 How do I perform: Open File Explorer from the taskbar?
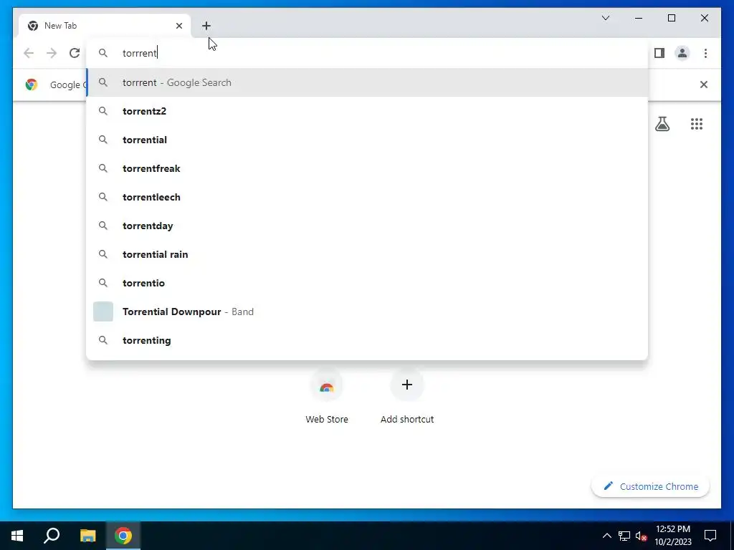[x=87, y=536]
